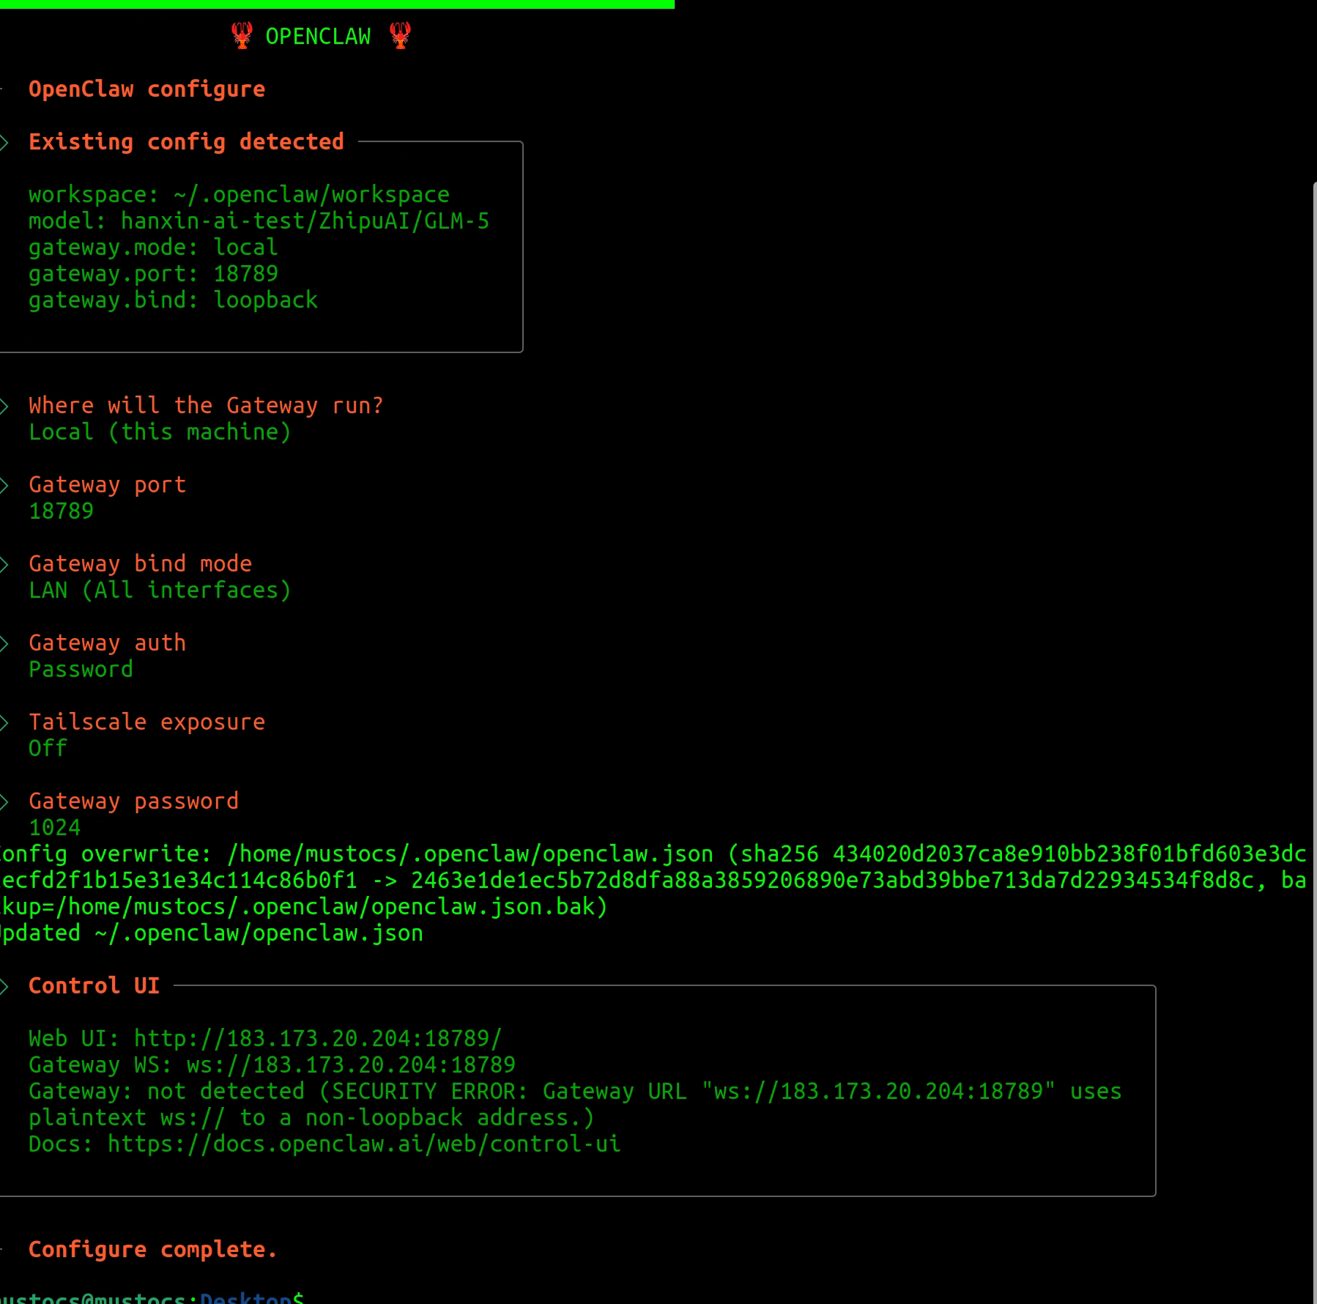Image resolution: width=1317 pixels, height=1304 pixels.
Task: Click the 'LAN (All interfaces)' answer
Action: point(160,590)
